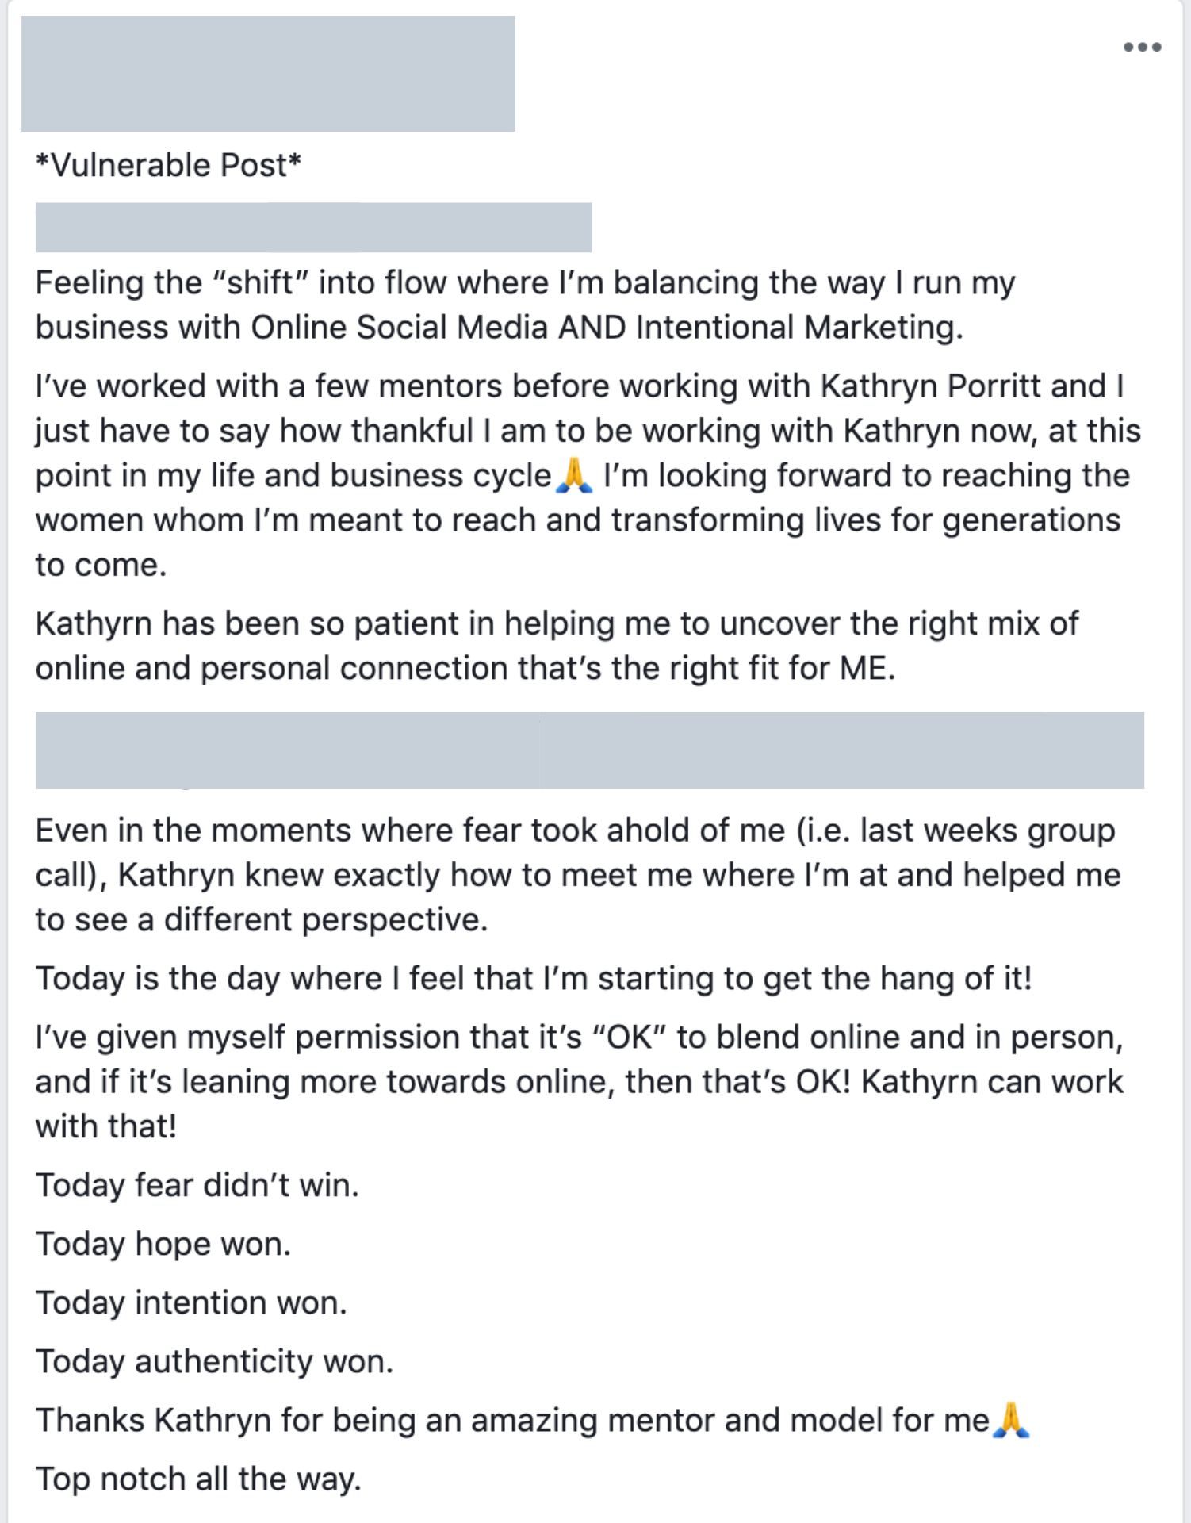This screenshot has width=1191, height=1523.
Task: Click the 'I've given myself permission' line
Action: 579,1038
